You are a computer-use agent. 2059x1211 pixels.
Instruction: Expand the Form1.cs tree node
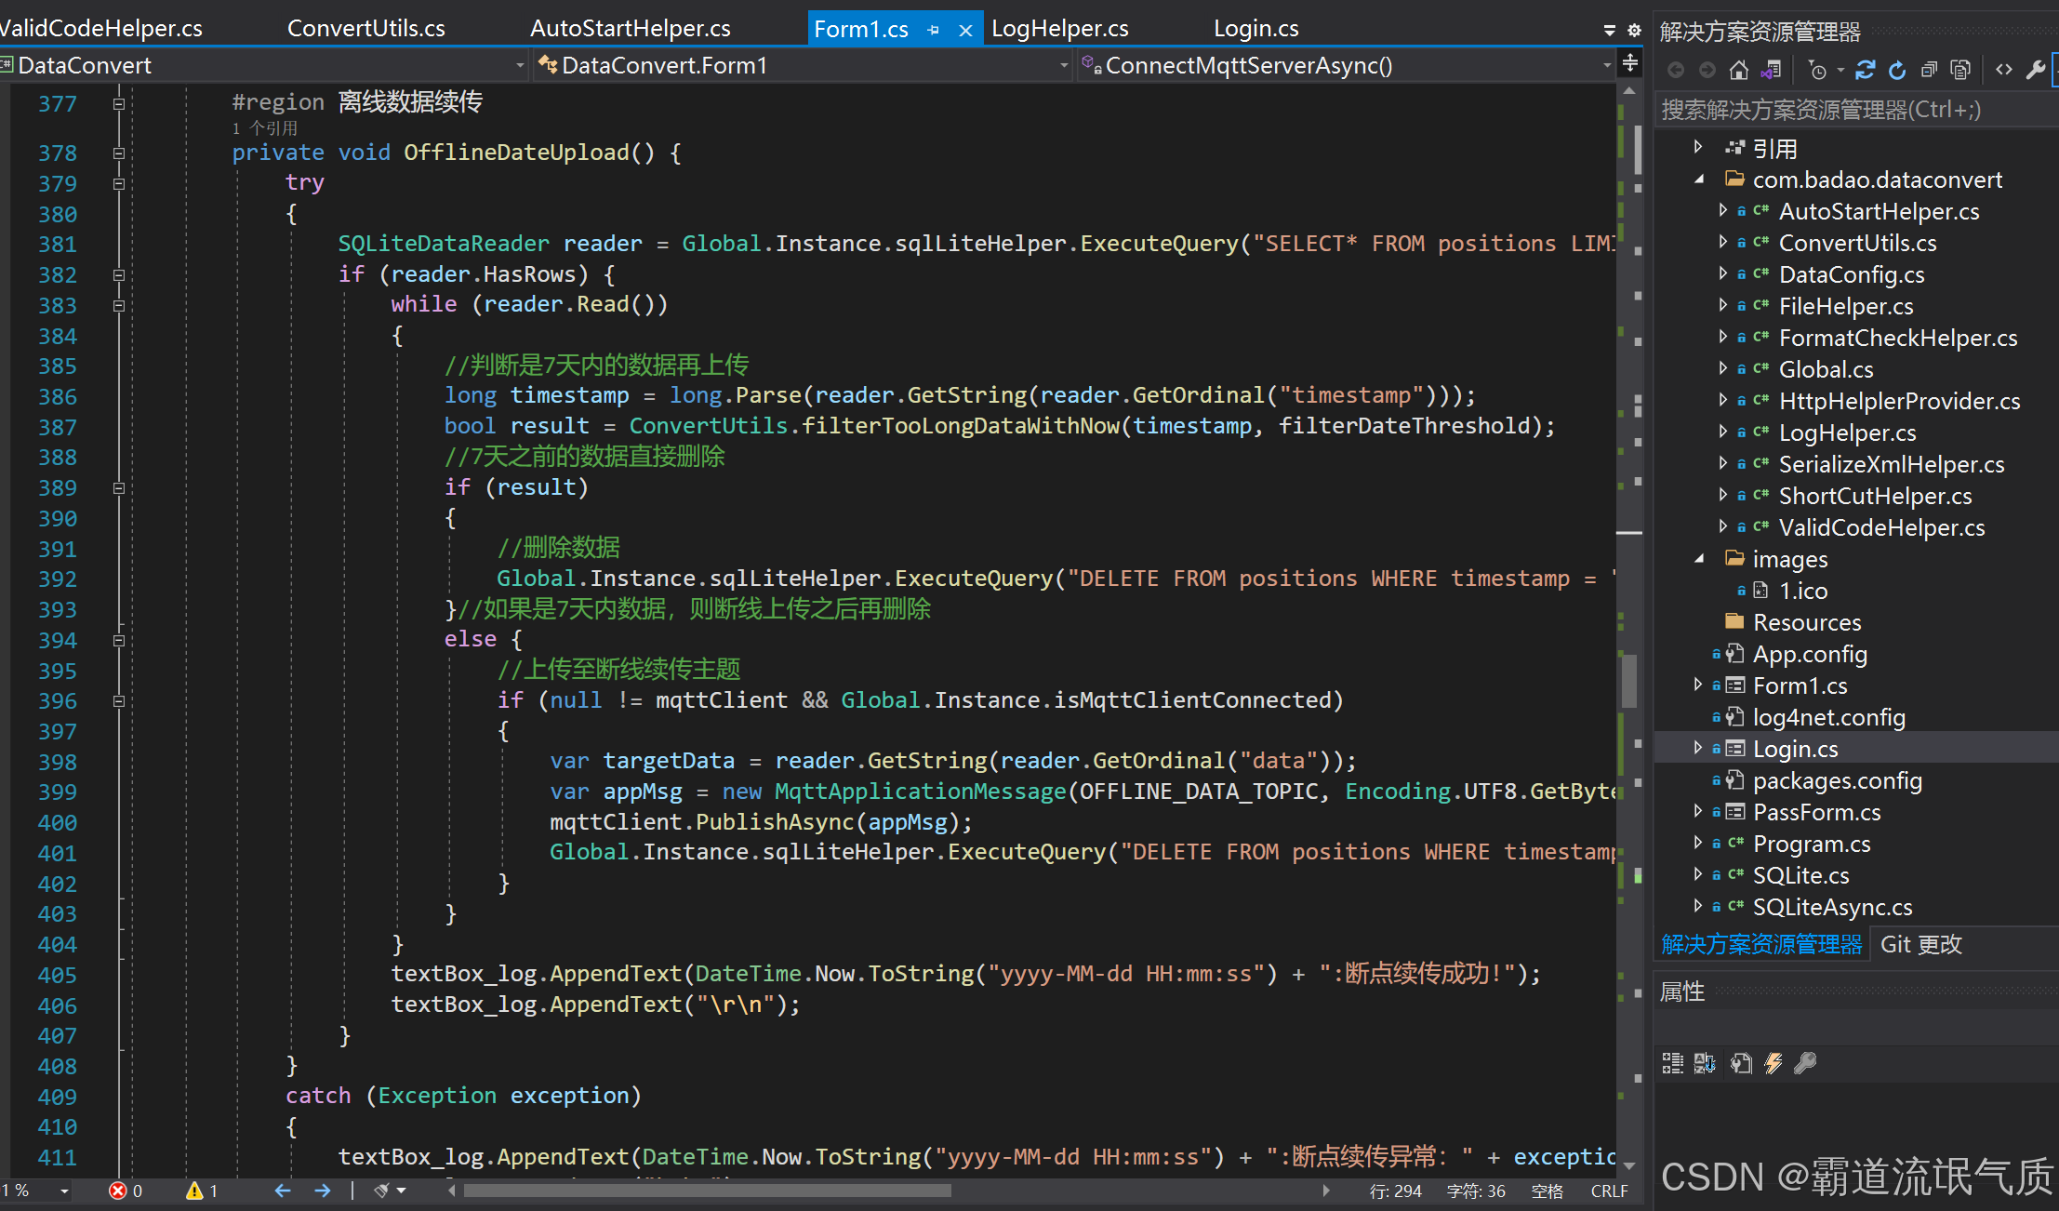[1698, 685]
